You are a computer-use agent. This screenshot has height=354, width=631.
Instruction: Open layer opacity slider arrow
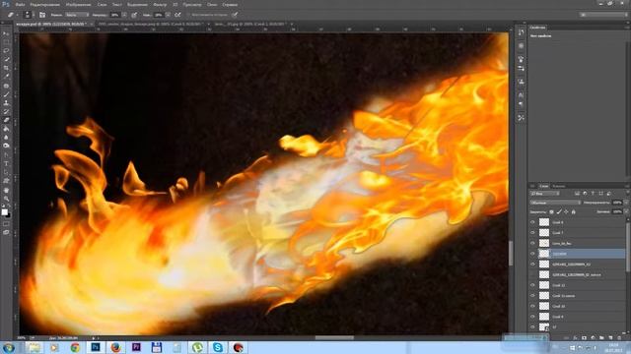pyautogui.click(x=626, y=203)
